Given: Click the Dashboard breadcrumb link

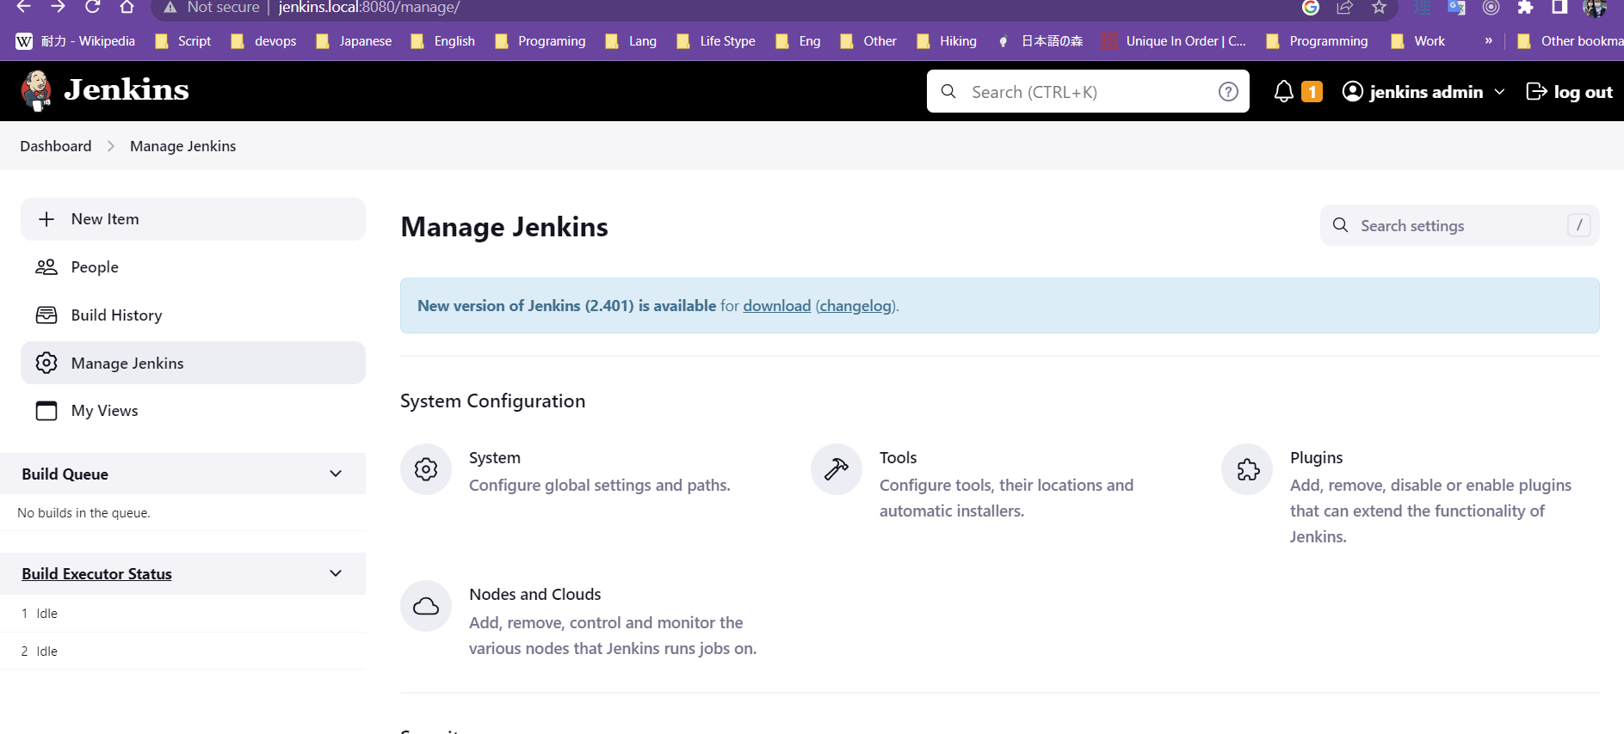Looking at the screenshot, I should pyautogui.click(x=56, y=146).
